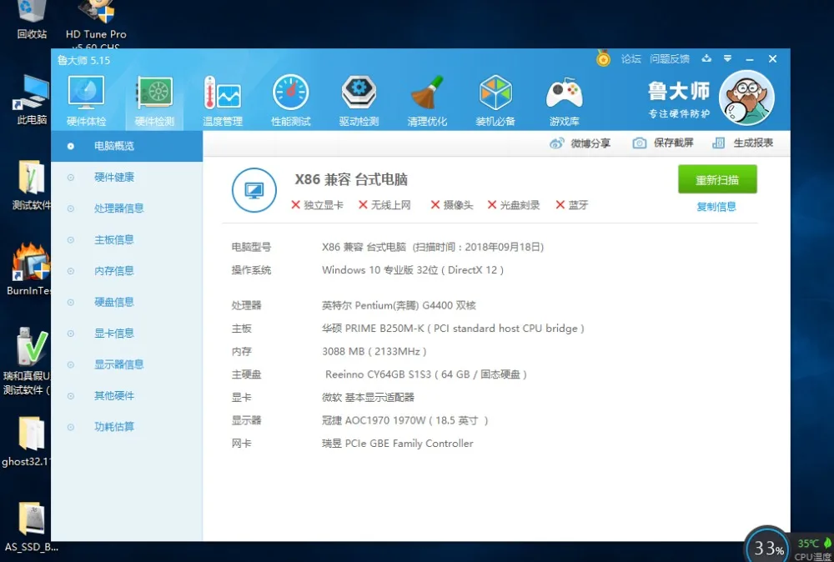Open ghost32 folder on desktop
The height and width of the screenshot is (562, 834).
click(x=28, y=441)
